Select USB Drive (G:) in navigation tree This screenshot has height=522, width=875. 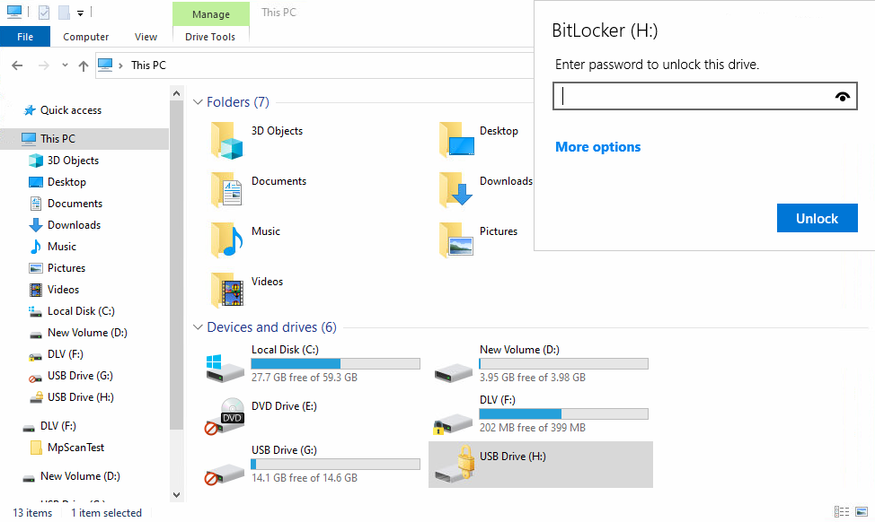tap(80, 376)
